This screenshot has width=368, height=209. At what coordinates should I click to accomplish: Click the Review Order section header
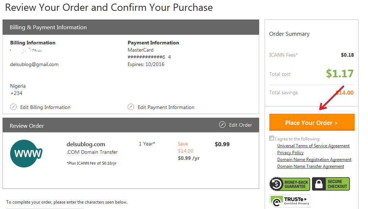coord(131,125)
